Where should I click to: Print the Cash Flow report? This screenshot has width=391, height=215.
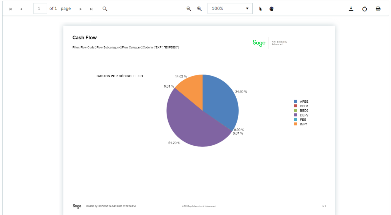pyautogui.click(x=378, y=9)
